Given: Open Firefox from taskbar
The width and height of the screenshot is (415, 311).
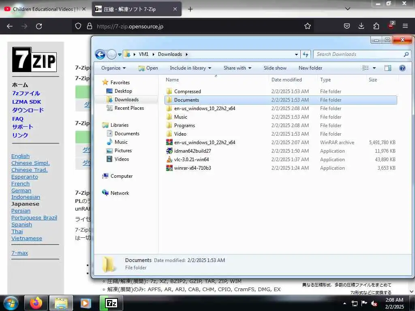Looking at the screenshot, I should [x=36, y=303].
